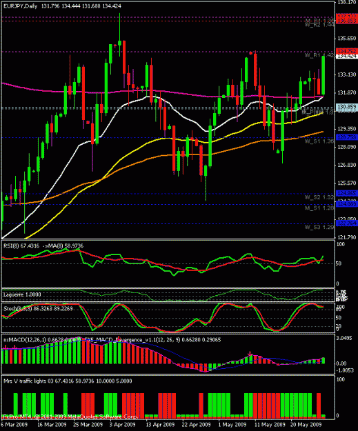Click the 11 May 2009 date label

point(269,425)
